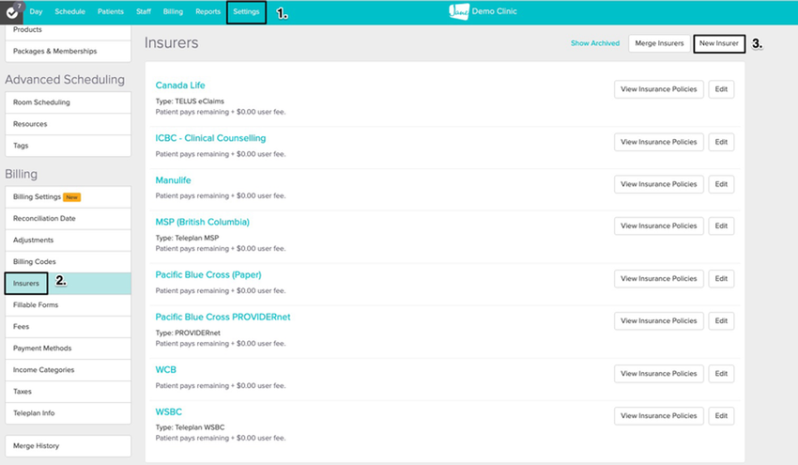View Insurance Policies for ICBC Clinical Counselling
The height and width of the screenshot is (465, 798).
coord(658,142)
